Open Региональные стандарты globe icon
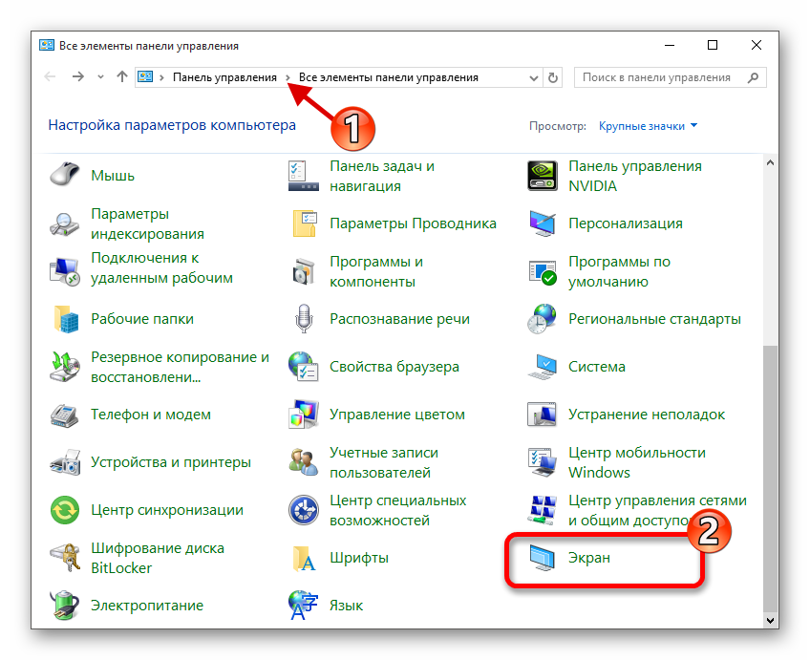The image size is (810, 660). (542, 319)
